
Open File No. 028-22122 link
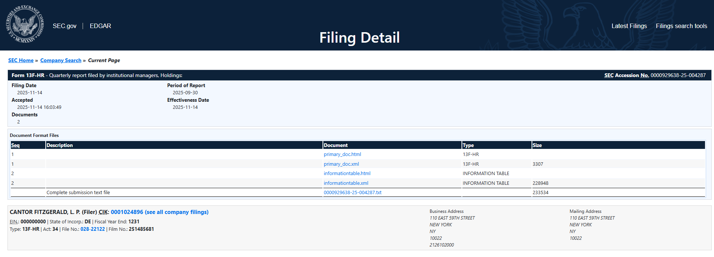pyautogui.click(x=93, y=229)
